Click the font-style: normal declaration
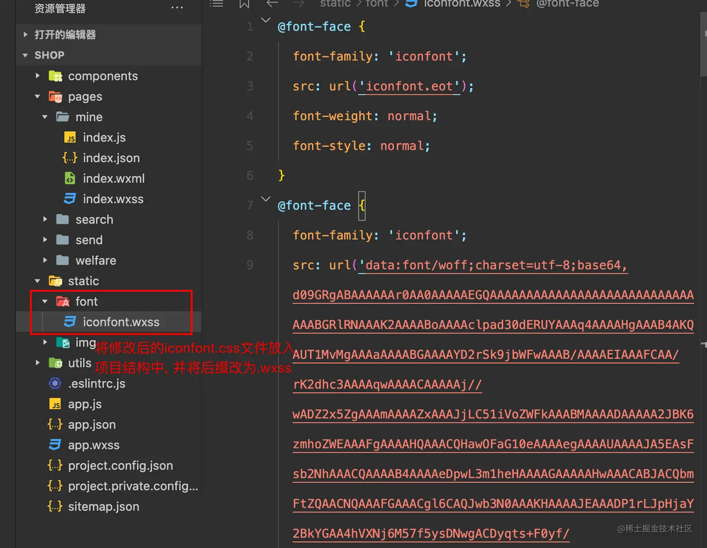707x548 pixels. (361, 146)
